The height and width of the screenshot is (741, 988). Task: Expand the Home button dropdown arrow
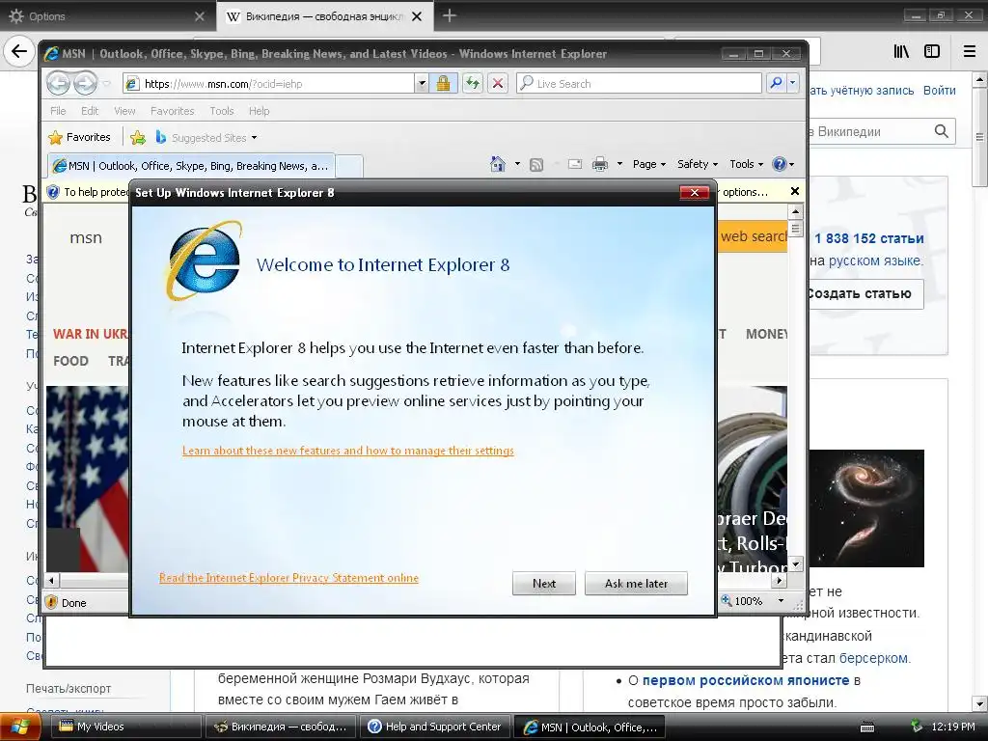[x=517, y=164]
